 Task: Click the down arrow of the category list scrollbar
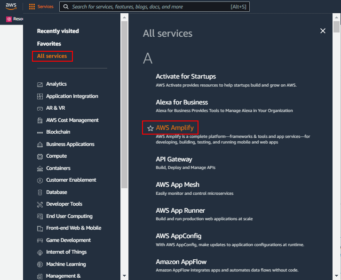click(124, 275)
